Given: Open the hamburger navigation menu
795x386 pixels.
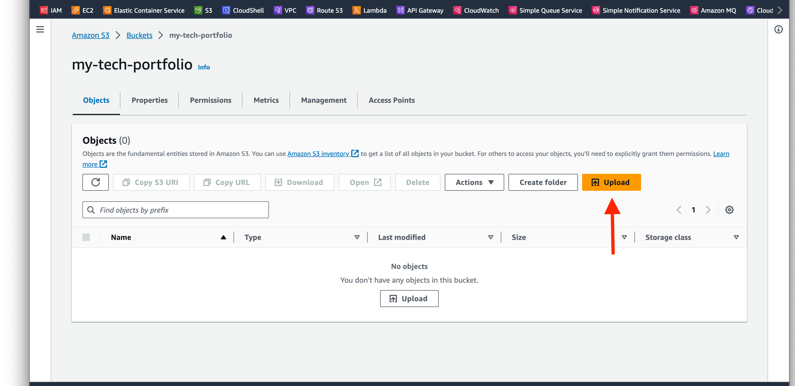Looking at the screenshot, I should (40, 29).
